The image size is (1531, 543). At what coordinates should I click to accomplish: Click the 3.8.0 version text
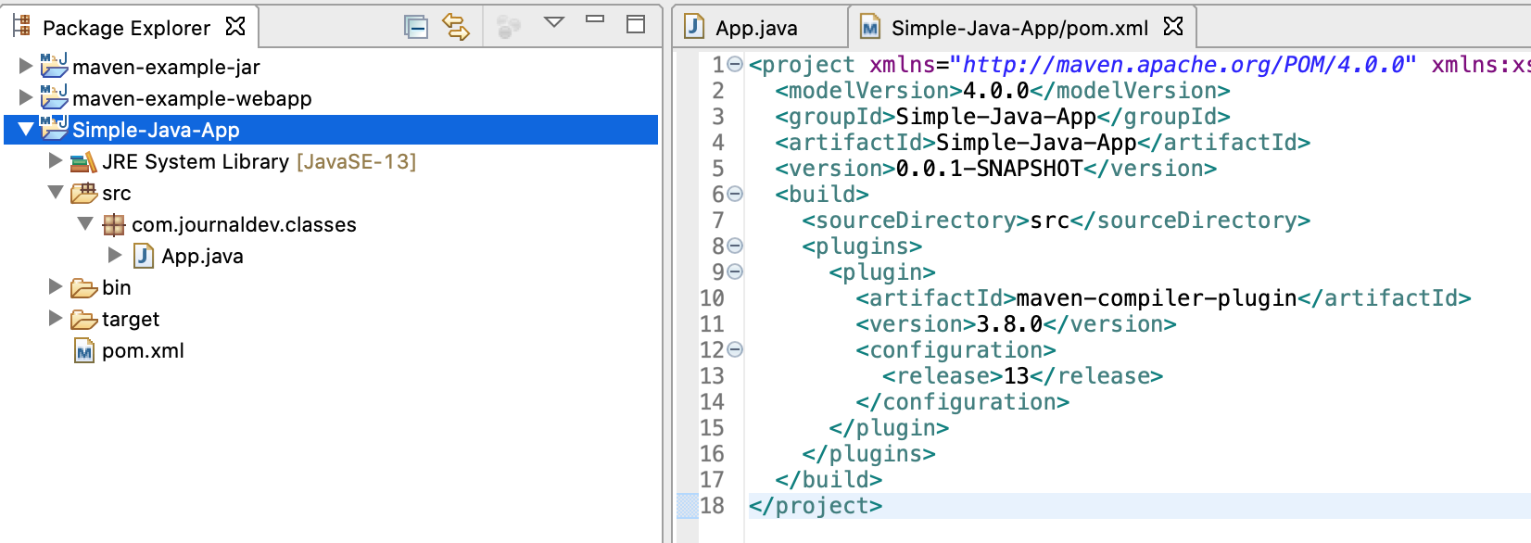[x=1010, y=324]
